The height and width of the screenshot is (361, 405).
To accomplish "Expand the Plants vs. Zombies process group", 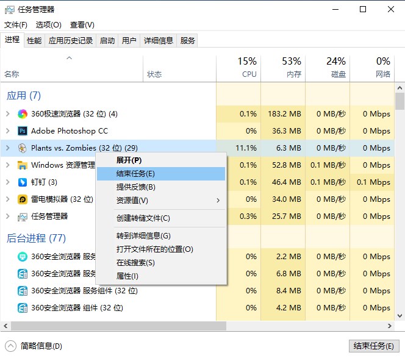I will click(x=8, y=148).
